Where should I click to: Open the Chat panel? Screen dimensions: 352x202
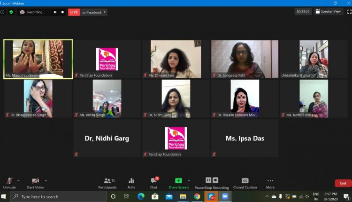click(x=153, y=182)
